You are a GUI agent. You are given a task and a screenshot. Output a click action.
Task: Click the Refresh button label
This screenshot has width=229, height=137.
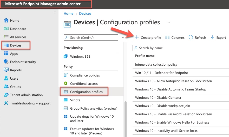(200, 38)
